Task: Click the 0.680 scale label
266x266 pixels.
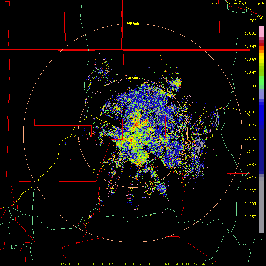Action: pyautogui.click(x=250, y=112)
